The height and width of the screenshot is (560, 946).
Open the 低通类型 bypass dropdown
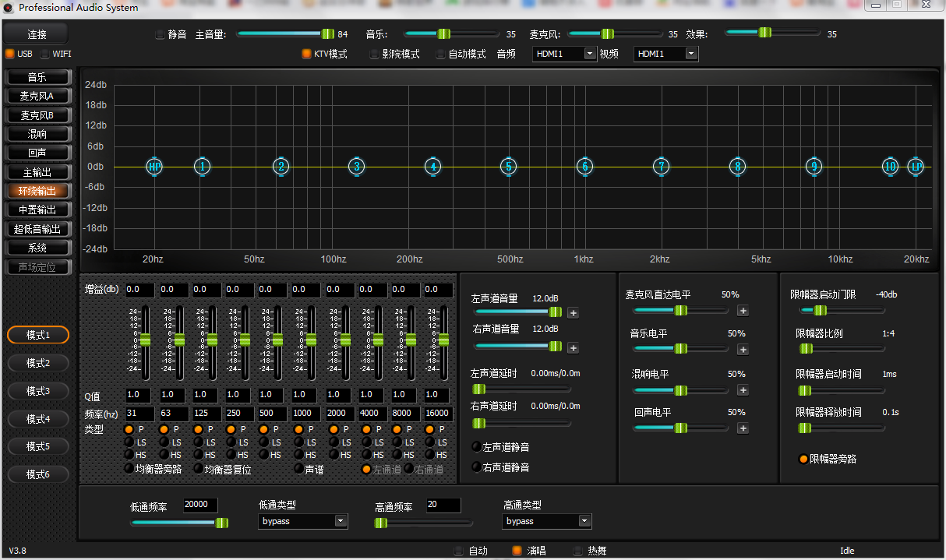click(303, 521)
